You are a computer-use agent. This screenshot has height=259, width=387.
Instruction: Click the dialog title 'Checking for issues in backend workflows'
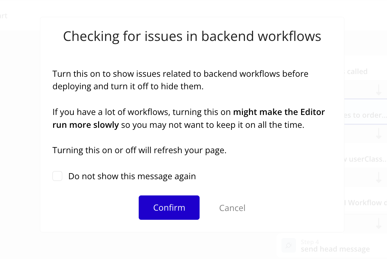coord(192,36)
